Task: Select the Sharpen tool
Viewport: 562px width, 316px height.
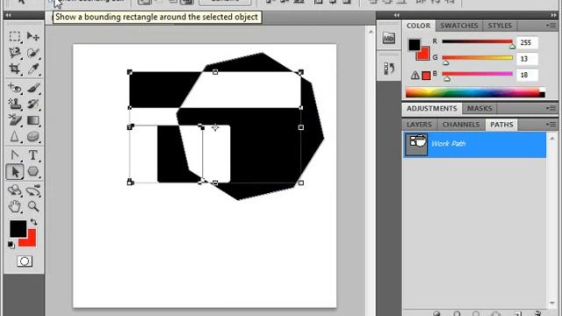Action: (x=15, y=136)
